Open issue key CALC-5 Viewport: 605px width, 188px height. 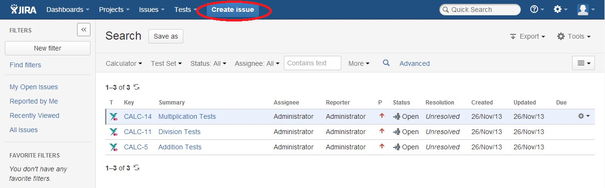[x=136, y=147]
